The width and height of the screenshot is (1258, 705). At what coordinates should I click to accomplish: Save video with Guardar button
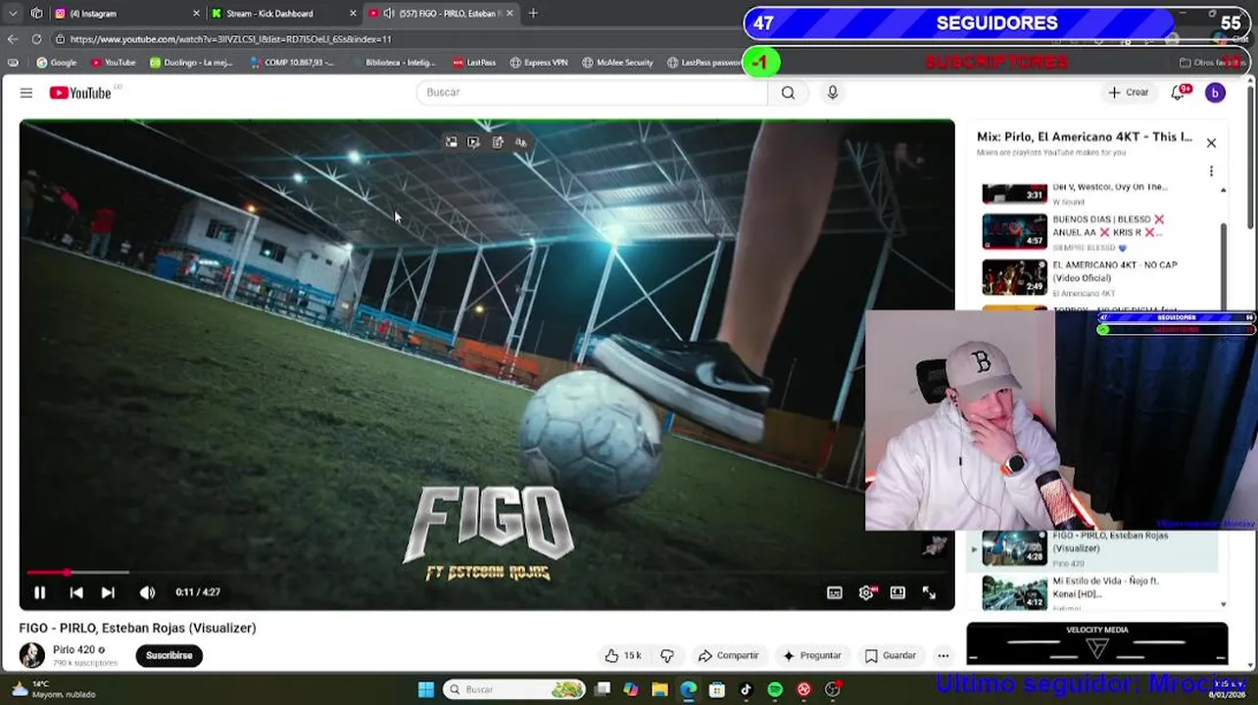tap(891, 655)
